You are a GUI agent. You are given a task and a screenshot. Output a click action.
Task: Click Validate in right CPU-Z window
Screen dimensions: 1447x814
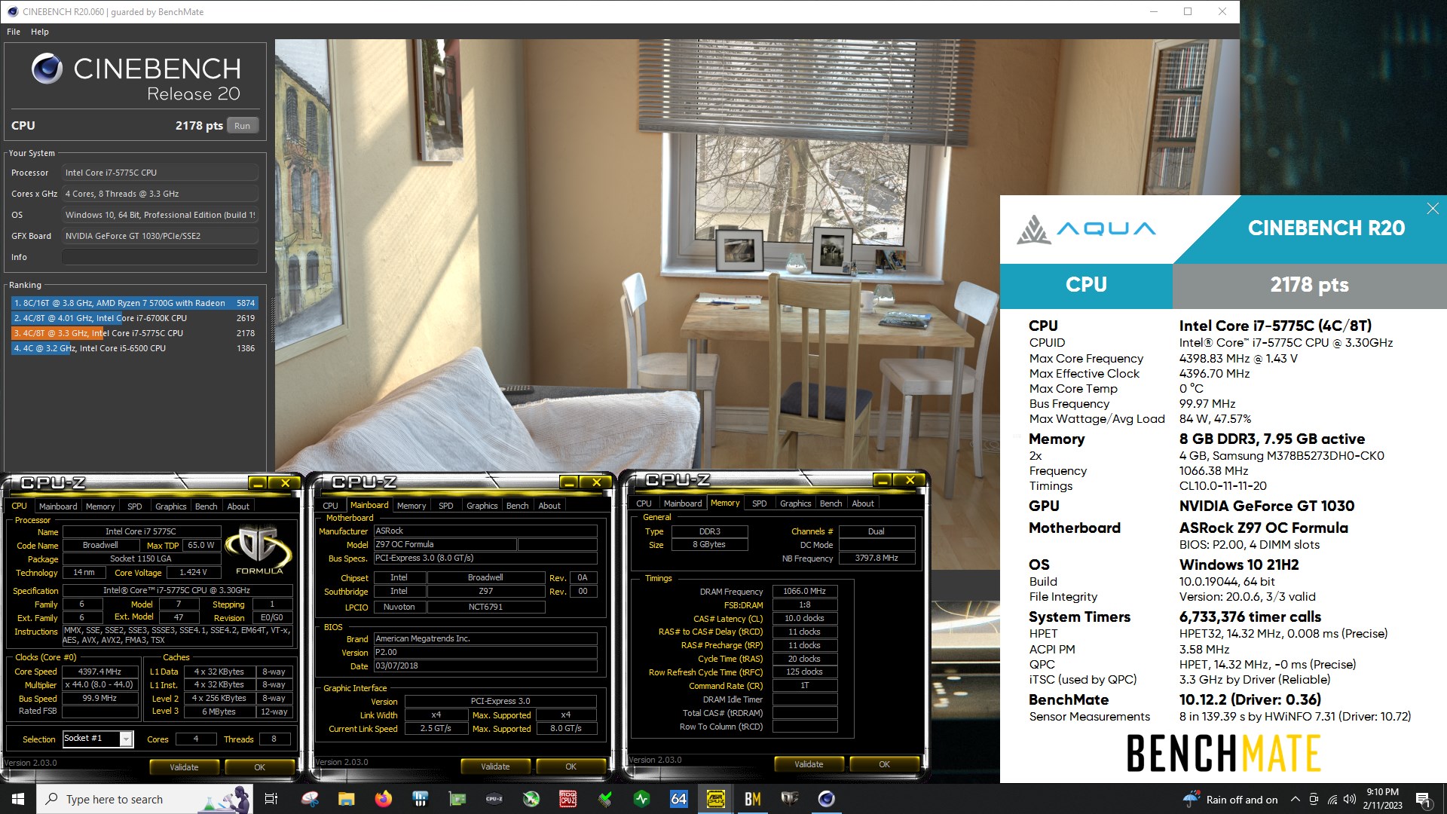click(x=809, y=764)
